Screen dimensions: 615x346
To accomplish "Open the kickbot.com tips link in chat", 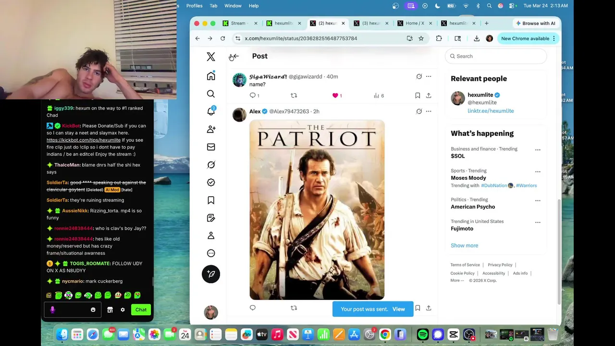I will pos(84,140).
